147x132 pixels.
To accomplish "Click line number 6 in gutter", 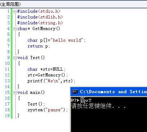I will tap(8, 40).
